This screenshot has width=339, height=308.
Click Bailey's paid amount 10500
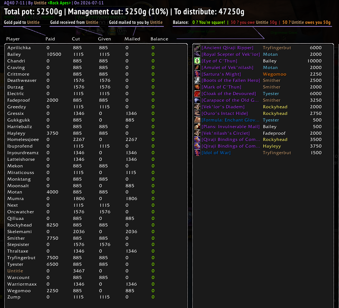[54, 54]
